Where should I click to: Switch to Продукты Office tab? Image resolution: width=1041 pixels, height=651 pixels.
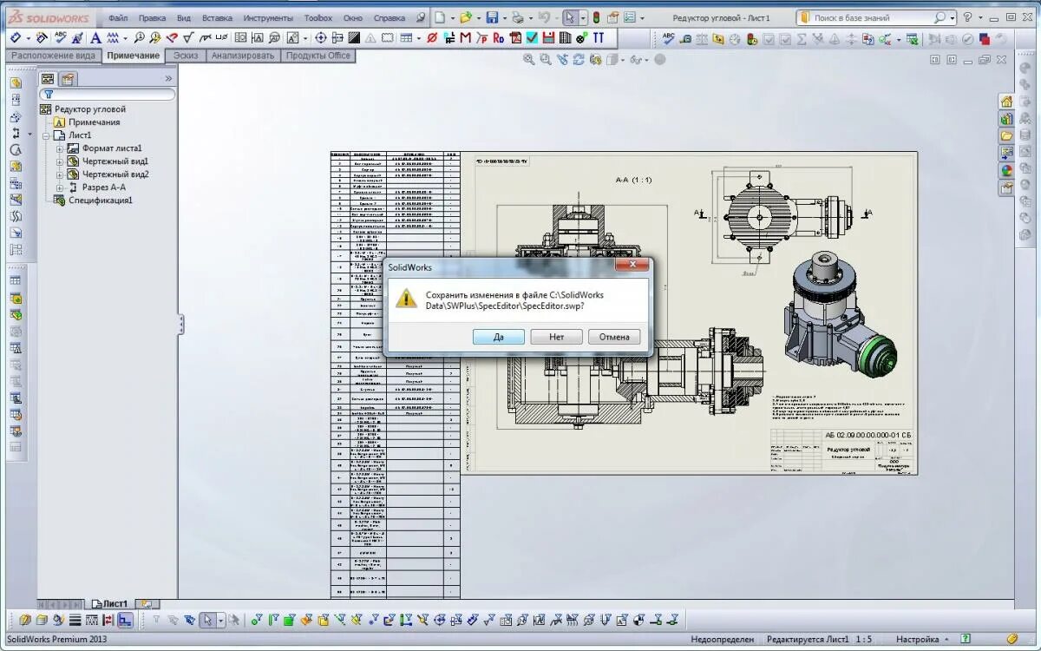[x=318, y=56]
